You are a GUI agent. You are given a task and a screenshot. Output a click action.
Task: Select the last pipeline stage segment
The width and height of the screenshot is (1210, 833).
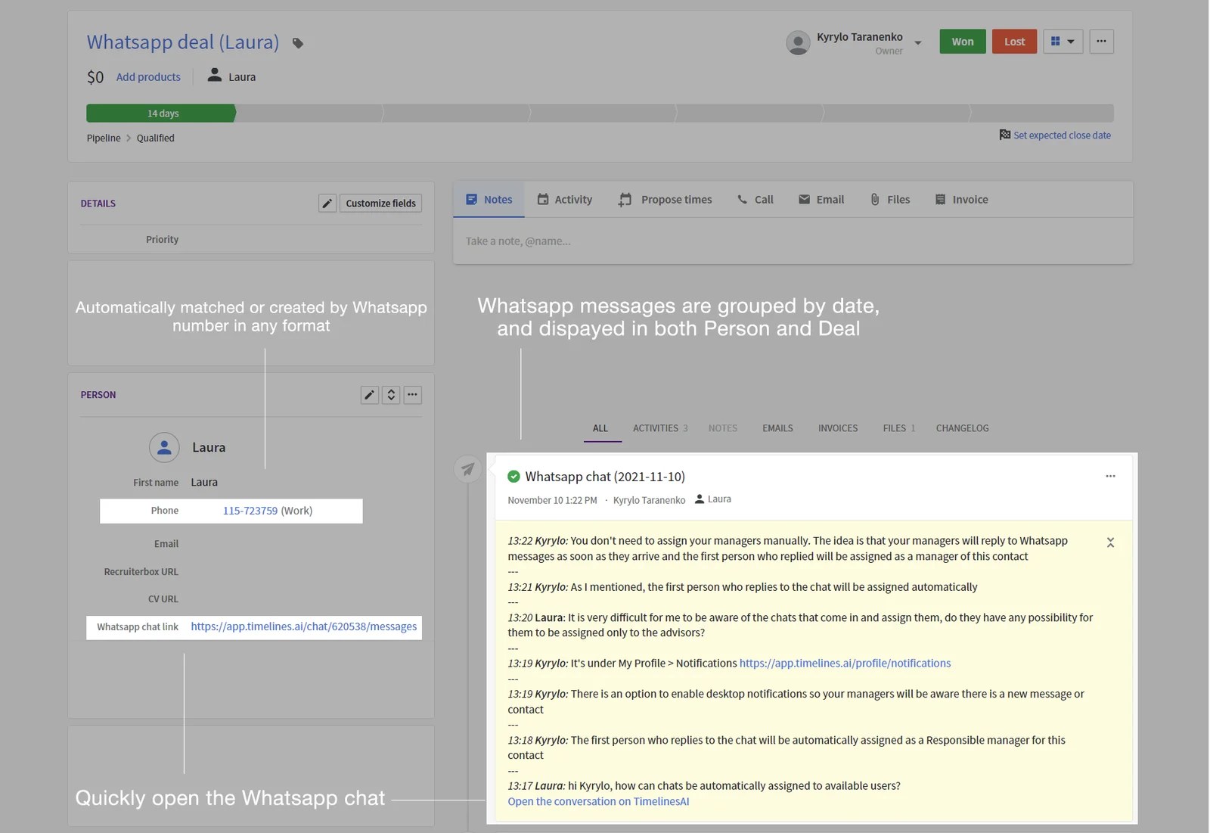(1041, 113)
